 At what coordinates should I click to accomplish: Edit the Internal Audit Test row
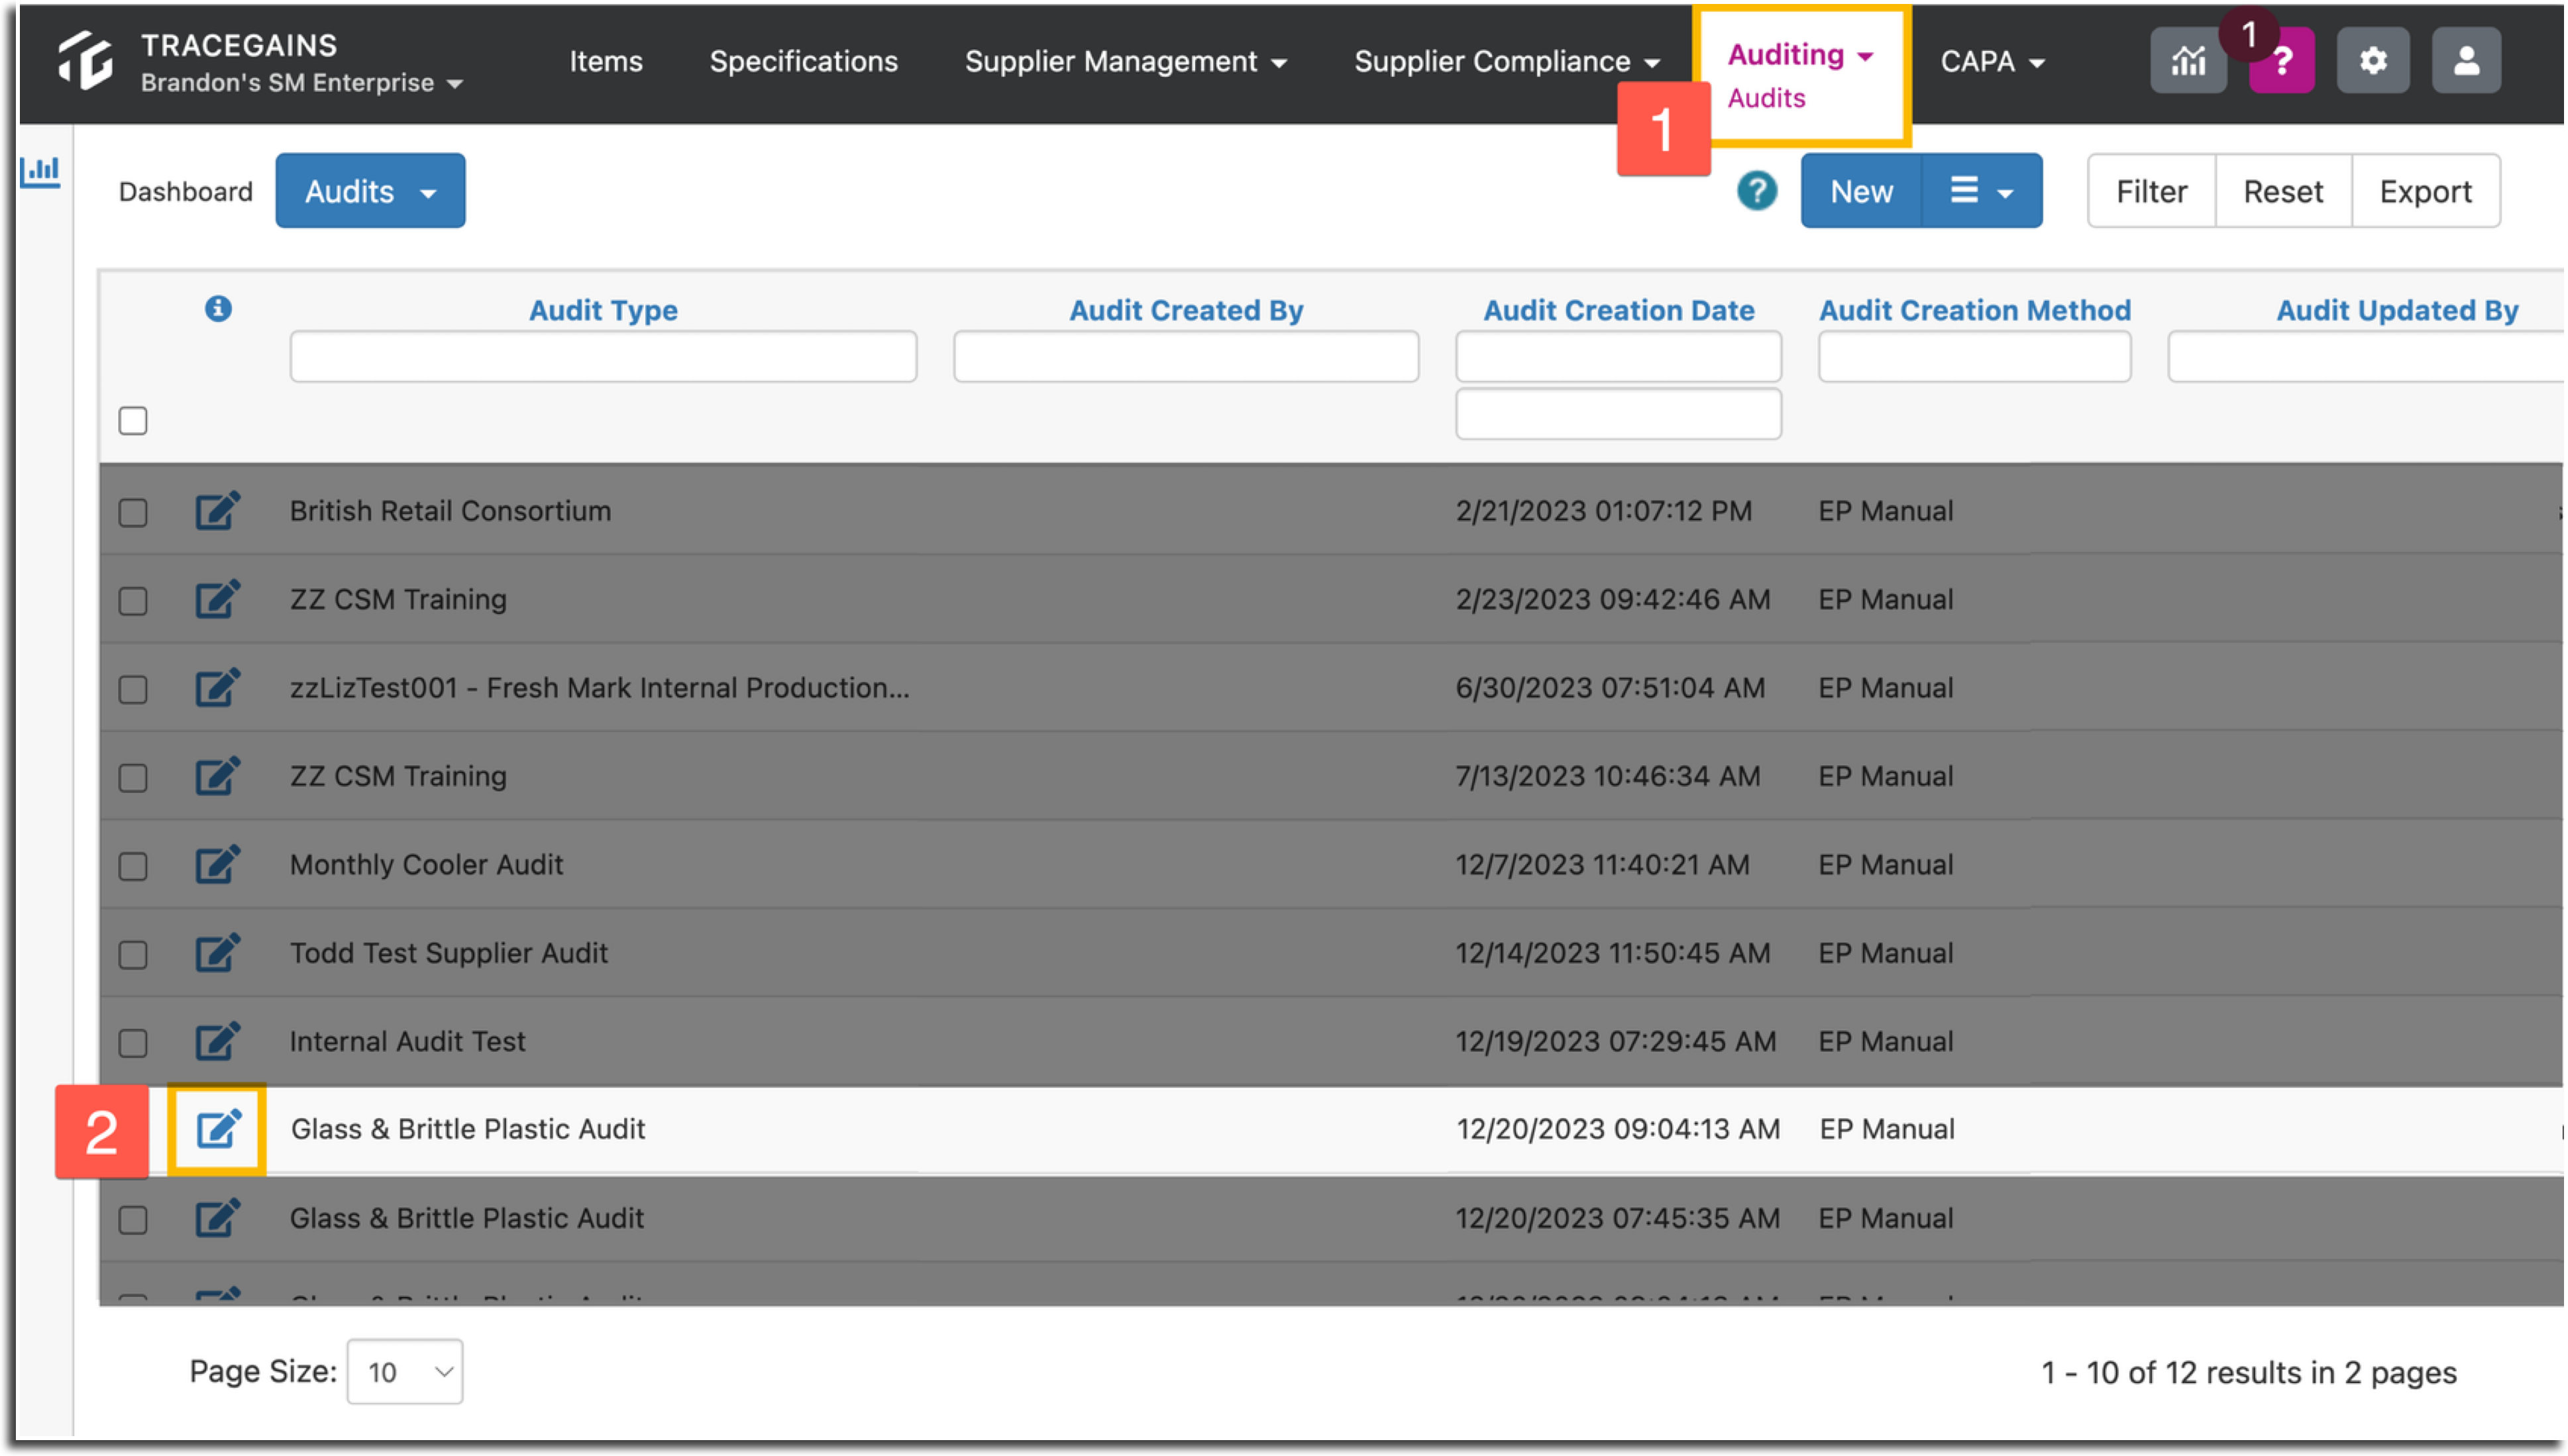coord(218,1041)
